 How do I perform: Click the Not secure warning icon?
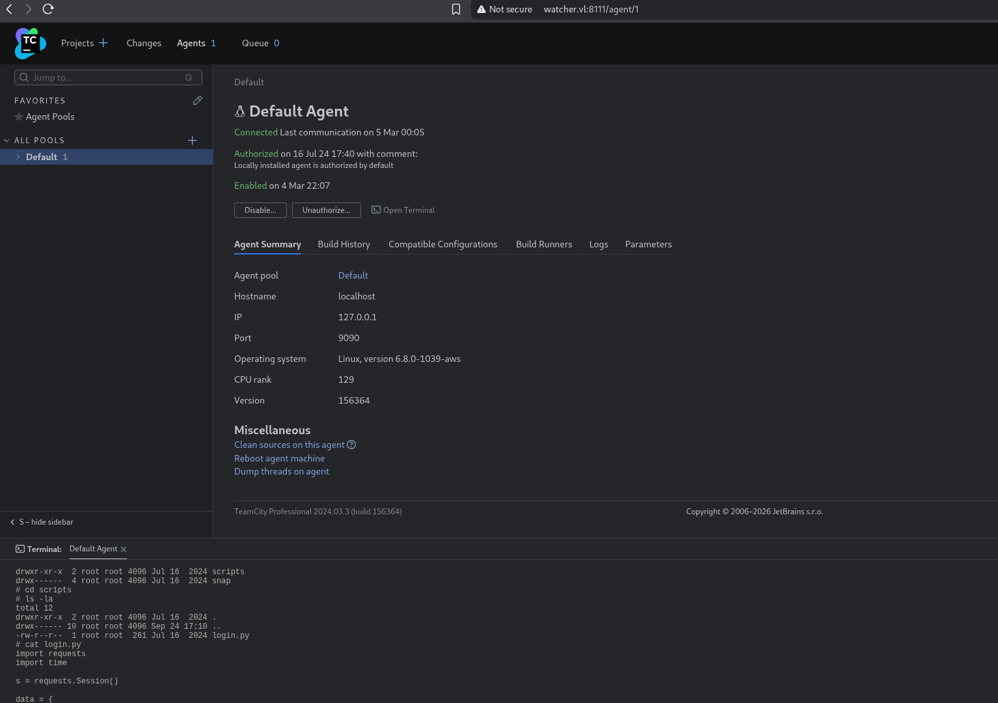tap(481, 9)
